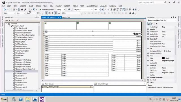Toggle Bold formatting
Viewport: 181px width, 102px height.
(x=102, y=9)
